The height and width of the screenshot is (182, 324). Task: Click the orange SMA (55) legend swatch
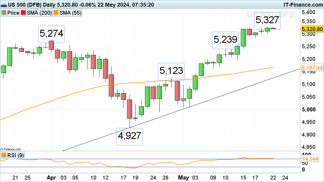tap(56, 13)
